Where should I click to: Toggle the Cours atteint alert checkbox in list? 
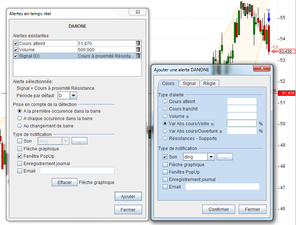coord(16,44)
